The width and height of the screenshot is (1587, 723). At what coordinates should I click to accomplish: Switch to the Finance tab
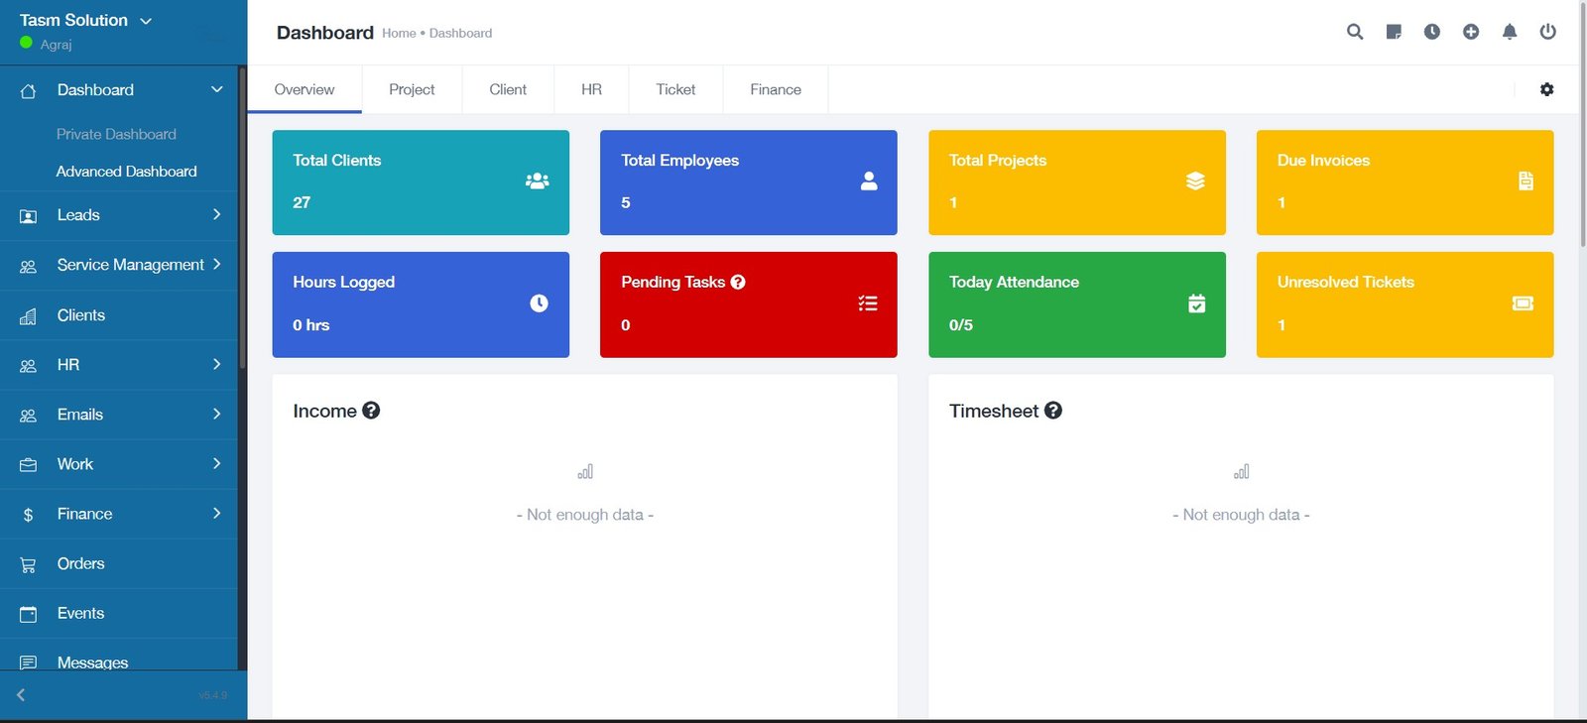[x=776, y=89]
